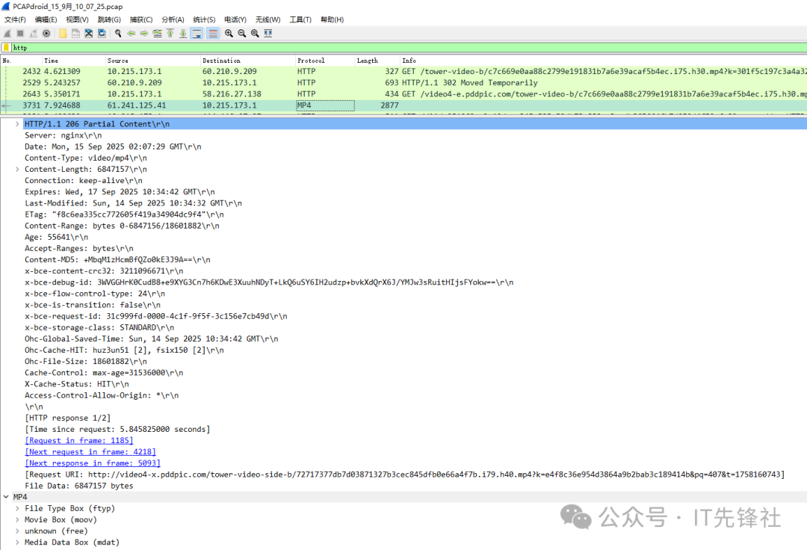Viewport: 807px width, 550px height.
Task: Toggle packet list colorization
Action: click(x=212, y=34)
